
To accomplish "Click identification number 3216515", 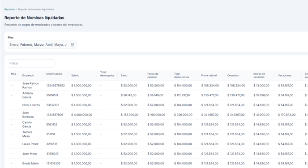I will (x=52, y=144).
